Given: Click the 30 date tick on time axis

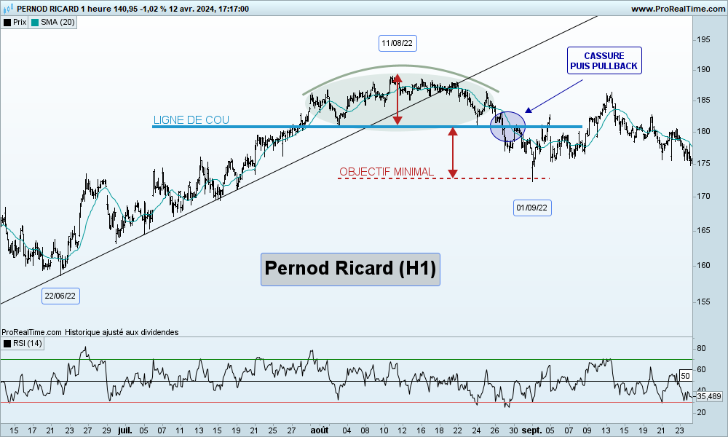Looking at the screenshot, I should click(513, 430).
